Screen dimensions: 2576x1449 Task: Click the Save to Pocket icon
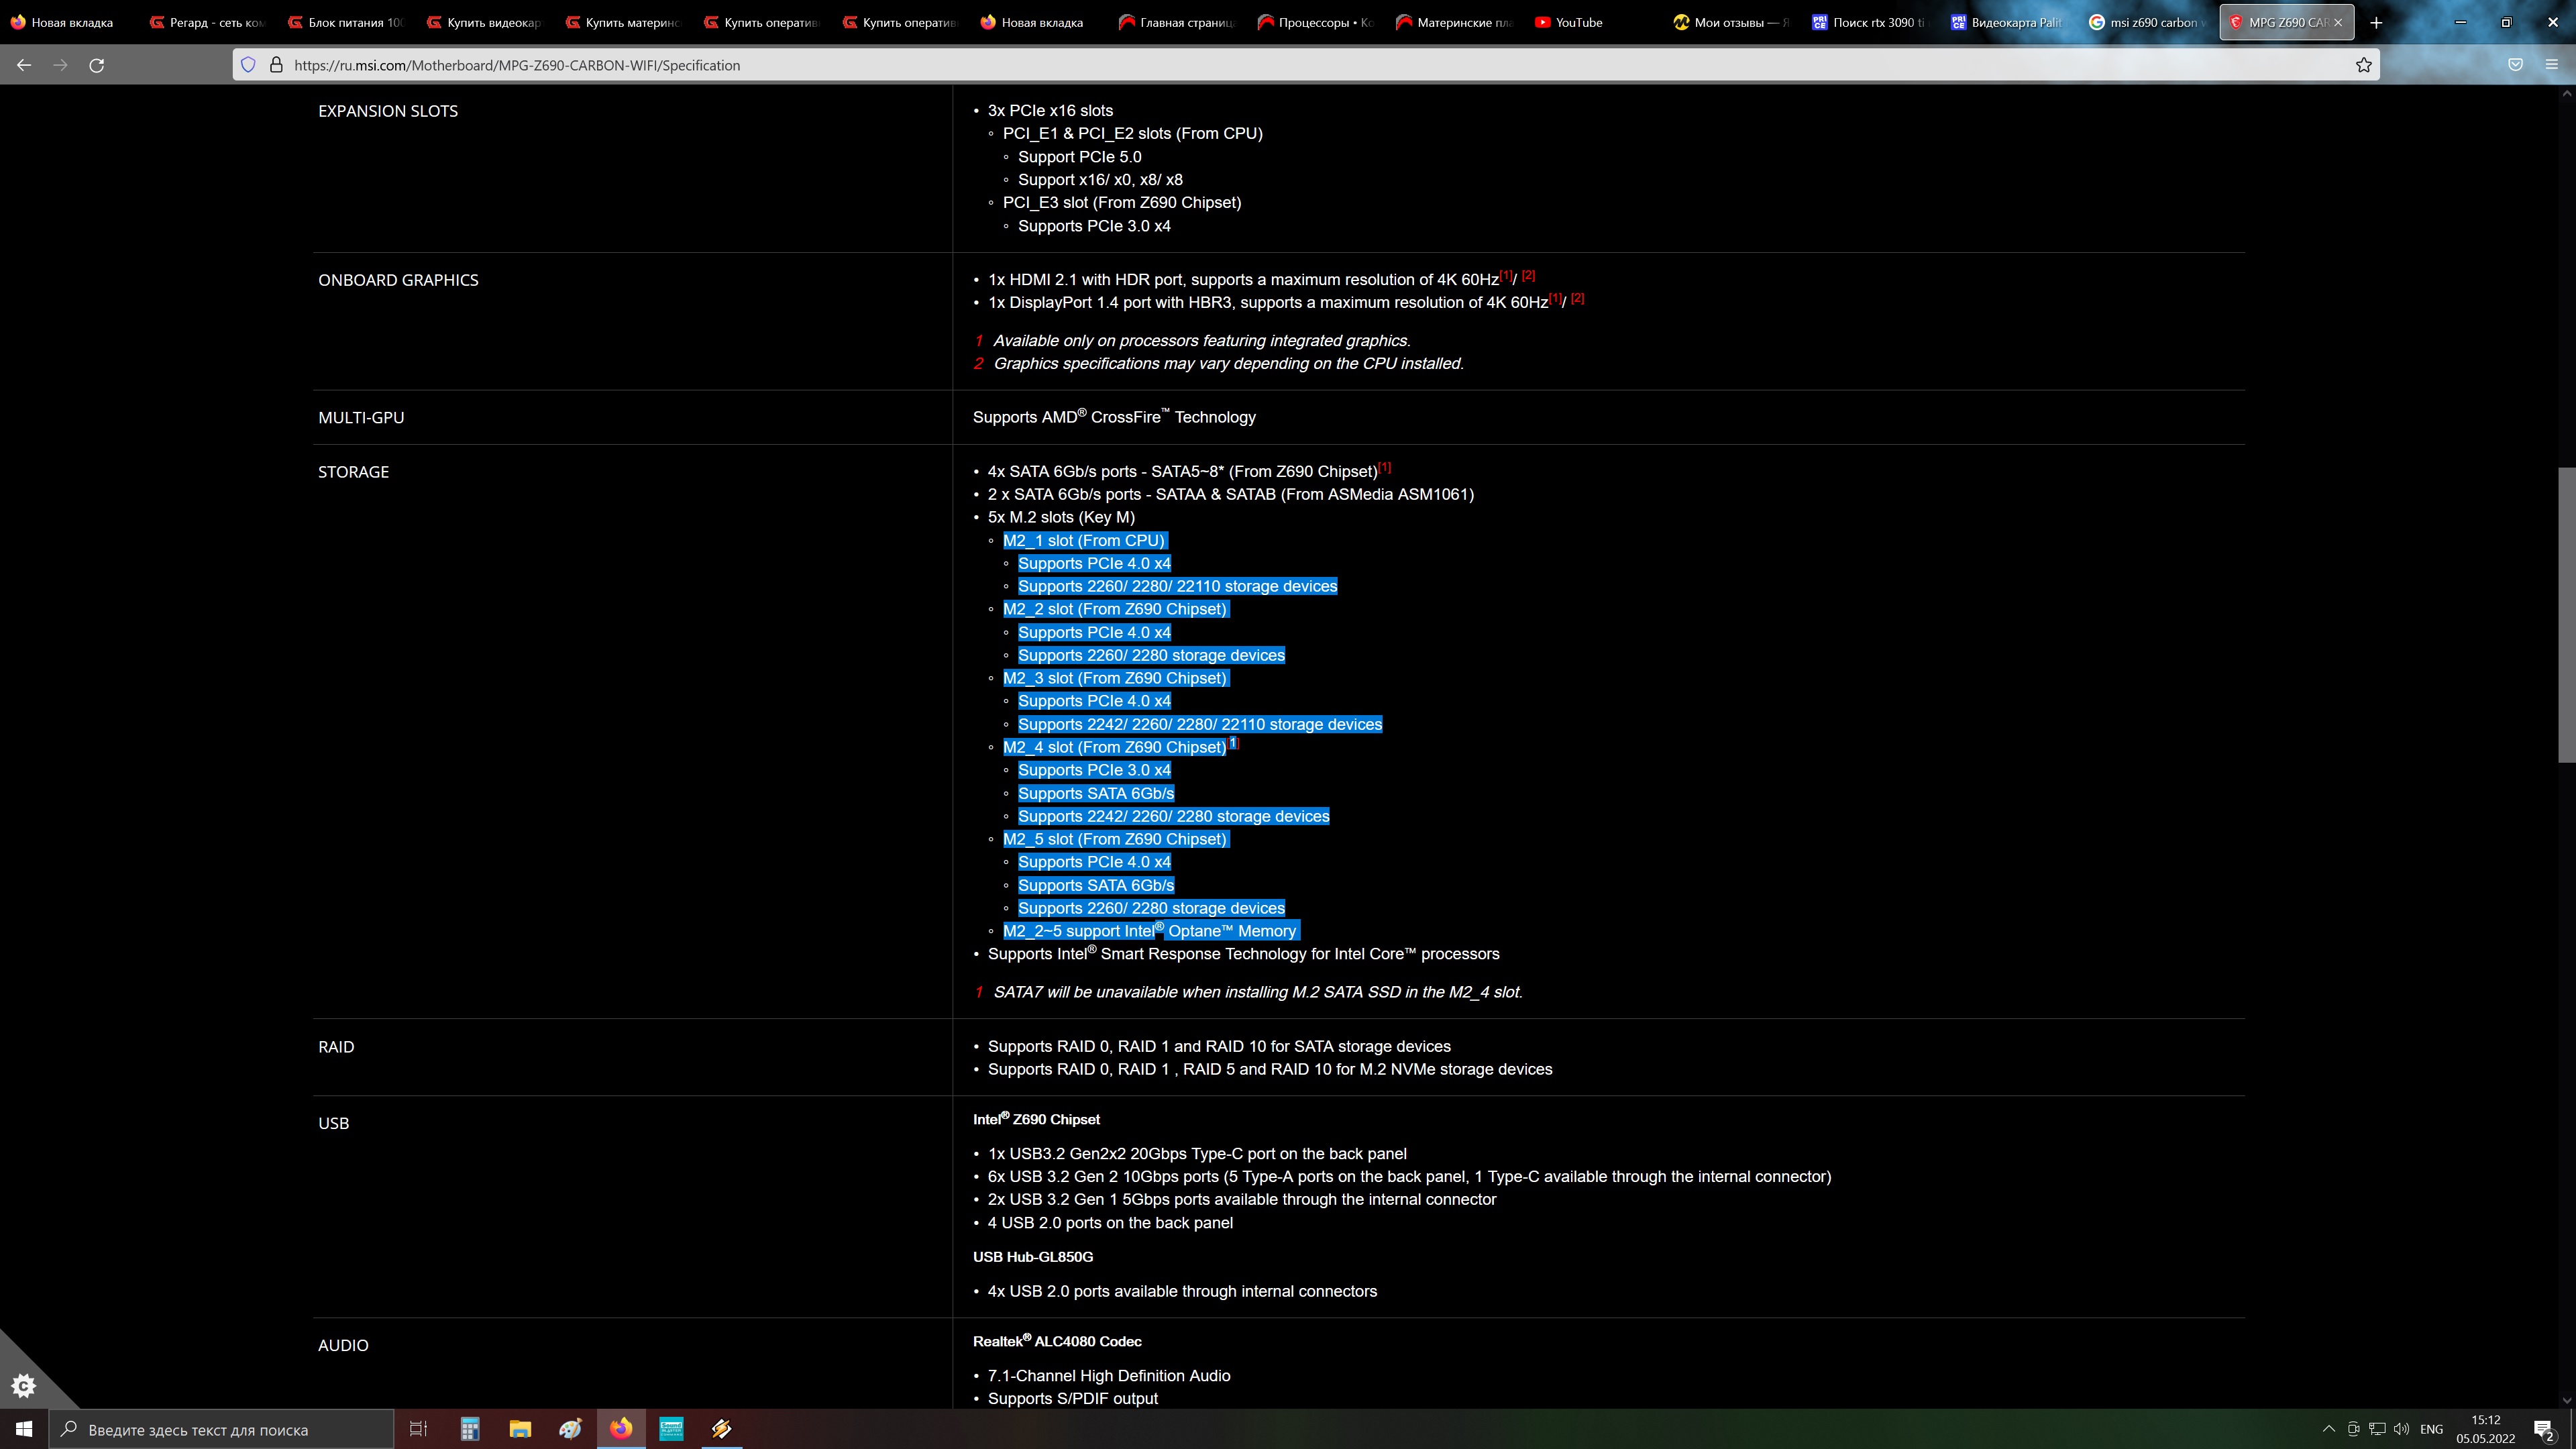point(2515,65)
